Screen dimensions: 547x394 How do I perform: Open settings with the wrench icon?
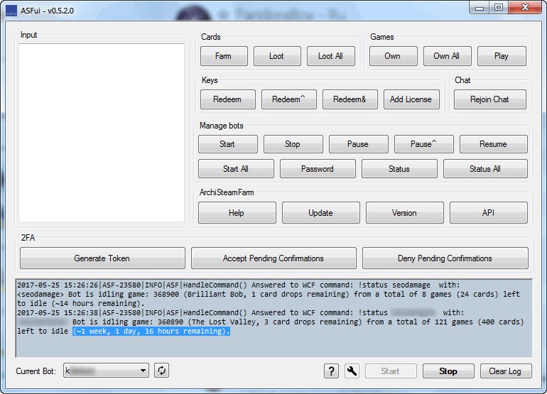point(352,371)
